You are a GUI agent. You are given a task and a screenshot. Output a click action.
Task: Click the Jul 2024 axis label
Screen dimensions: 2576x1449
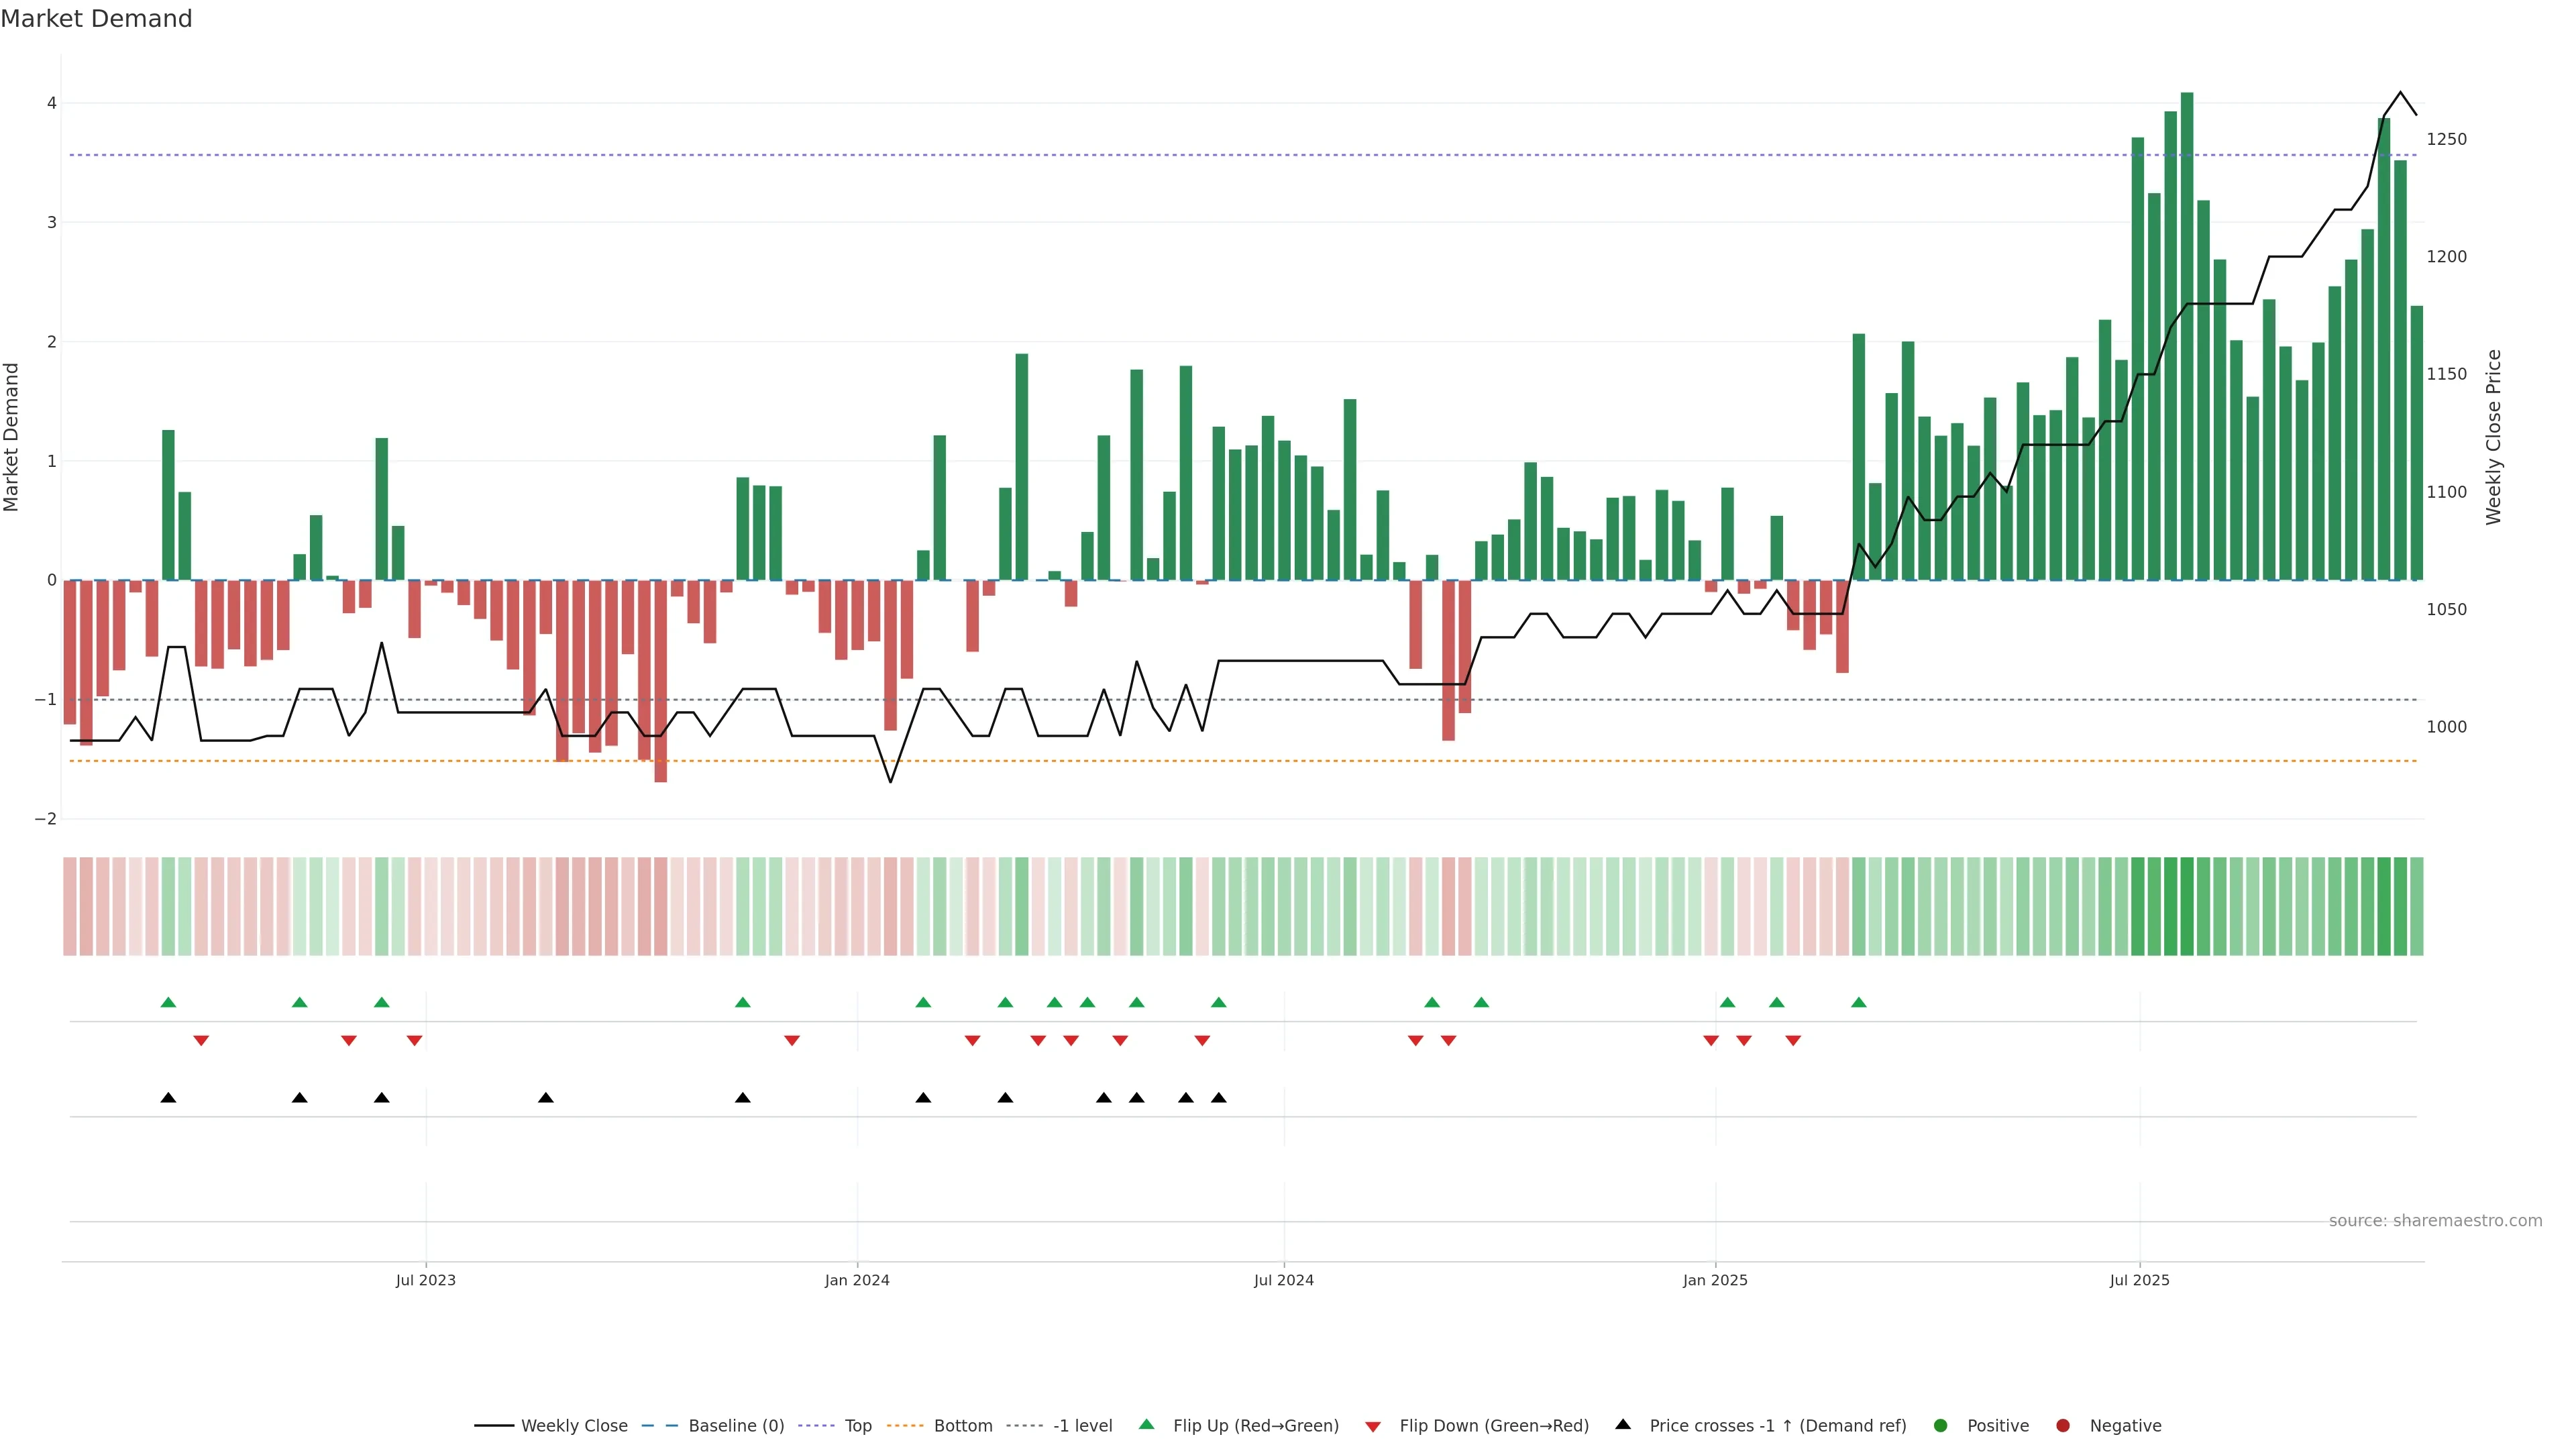pos(1283,1280)
